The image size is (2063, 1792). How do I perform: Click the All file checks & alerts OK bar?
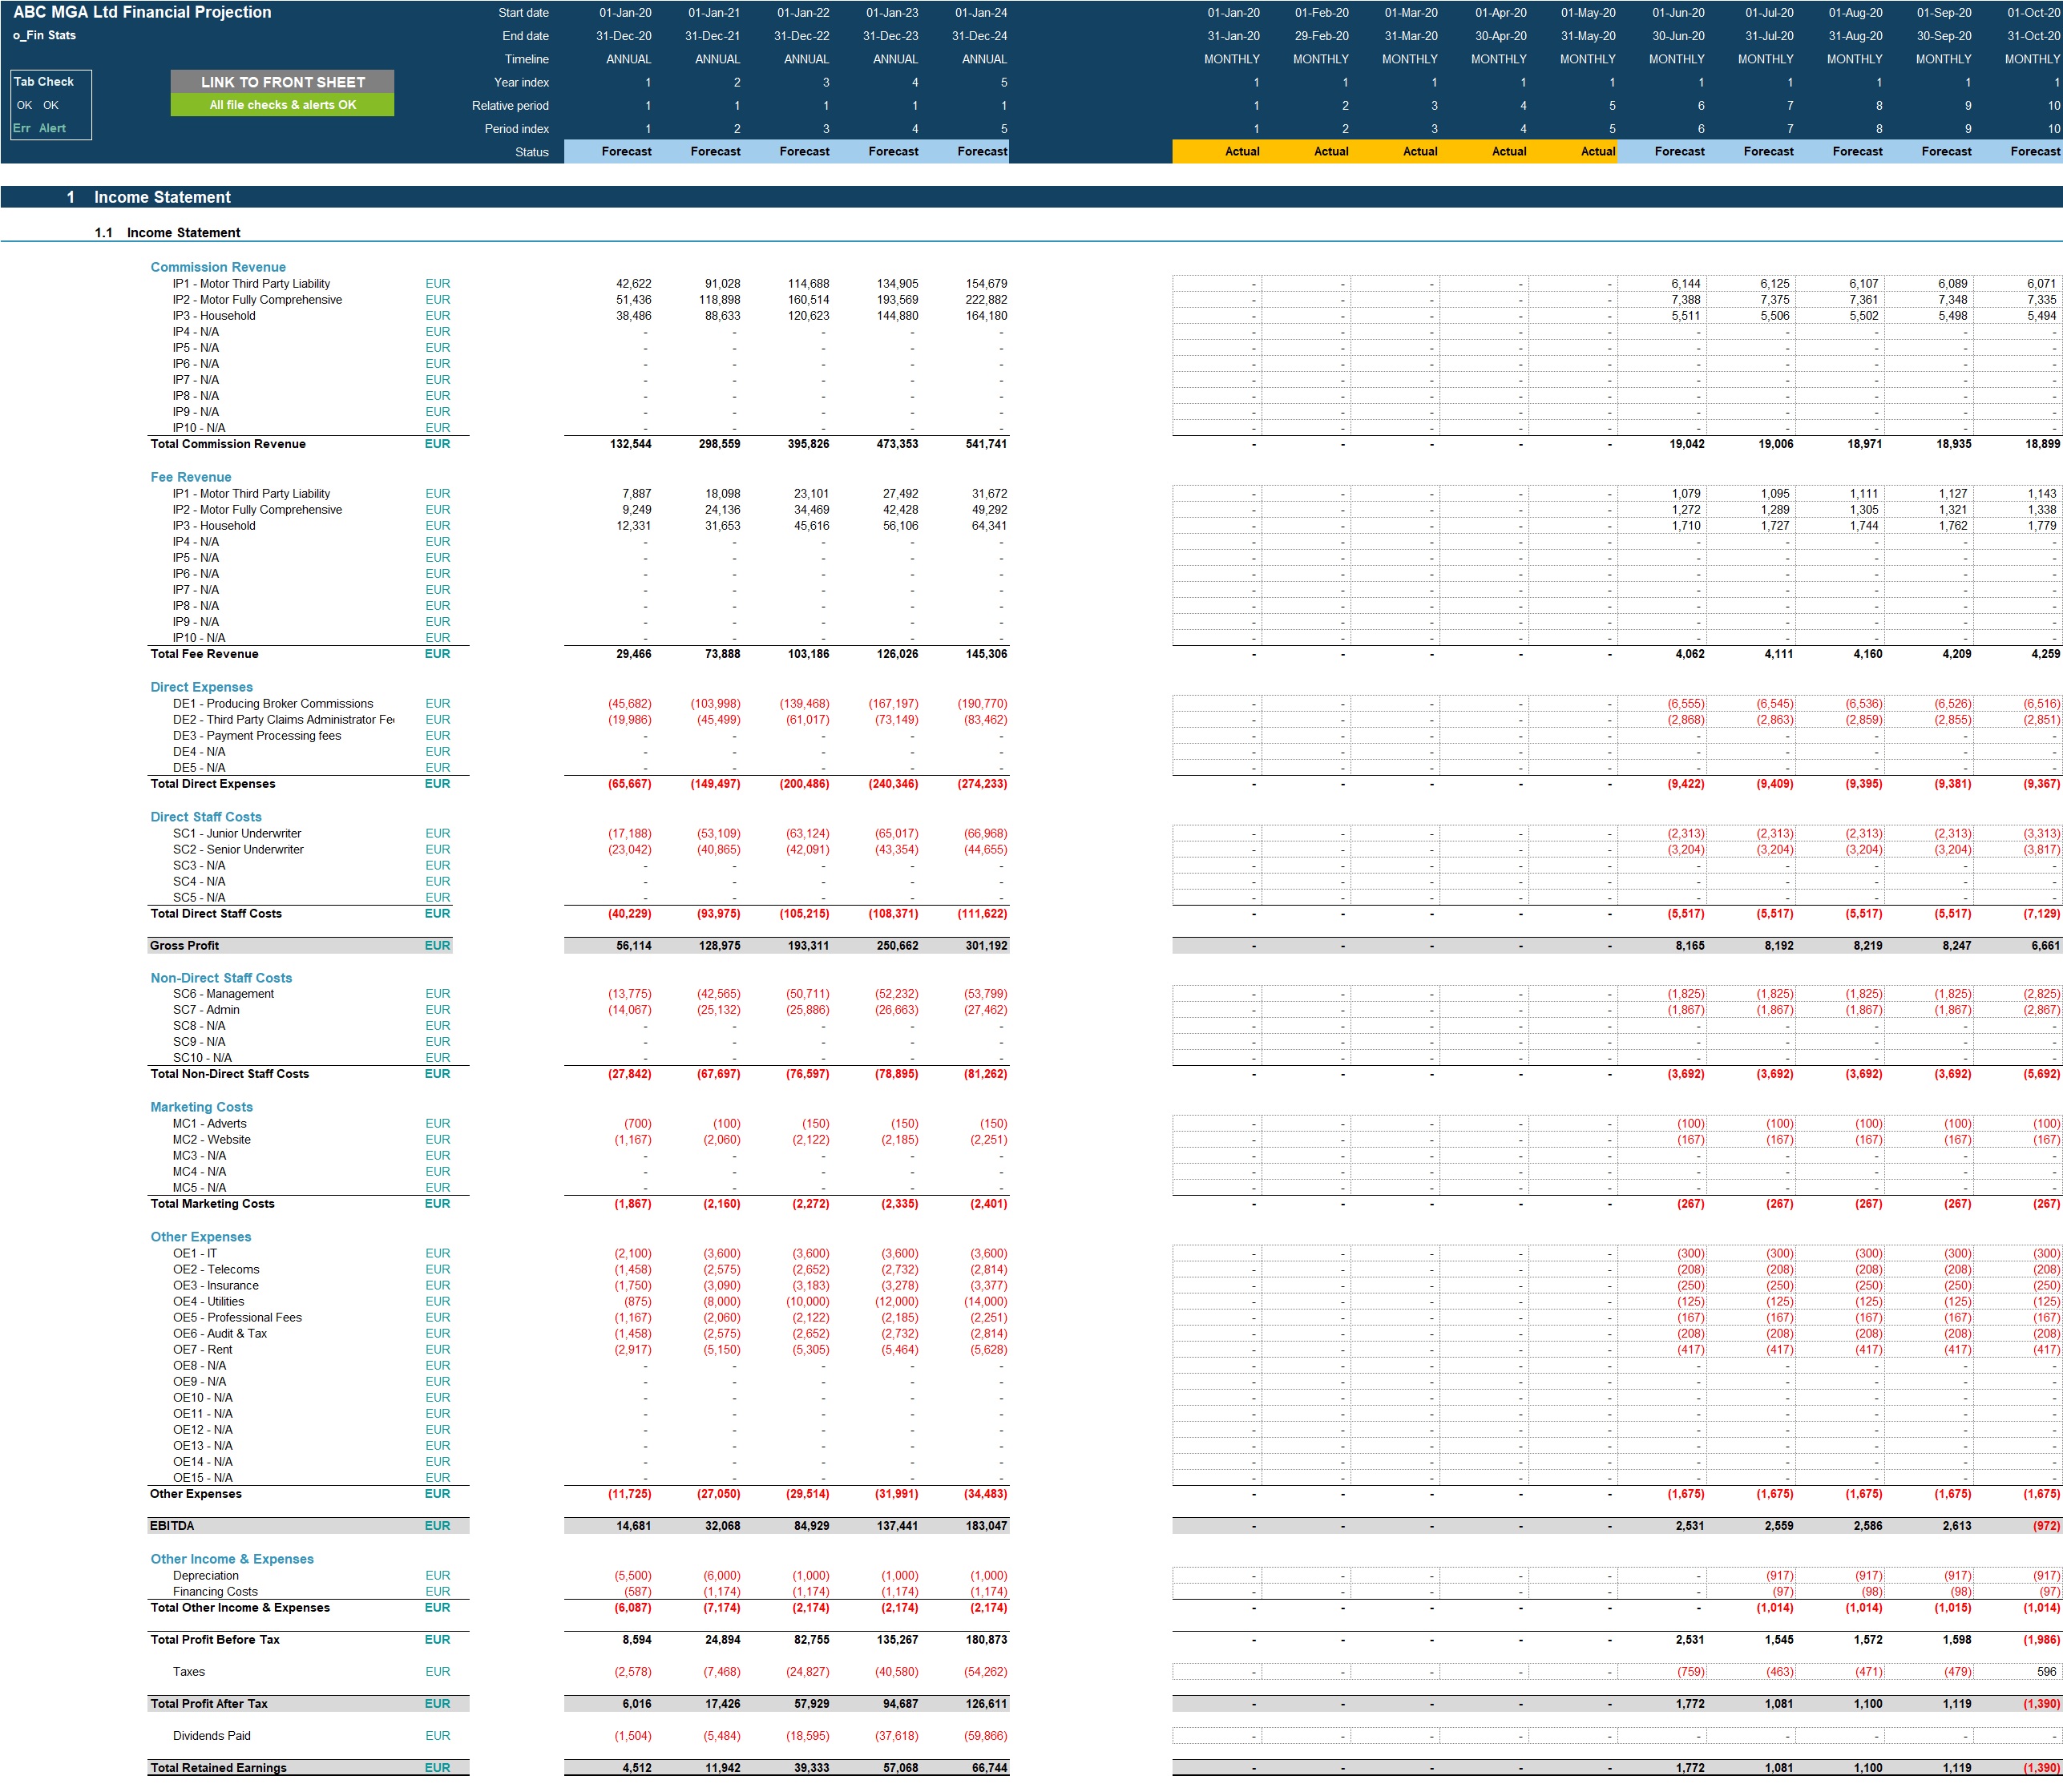282,105
